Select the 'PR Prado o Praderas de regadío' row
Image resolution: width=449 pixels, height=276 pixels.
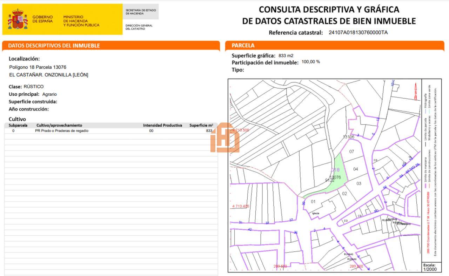62,131
